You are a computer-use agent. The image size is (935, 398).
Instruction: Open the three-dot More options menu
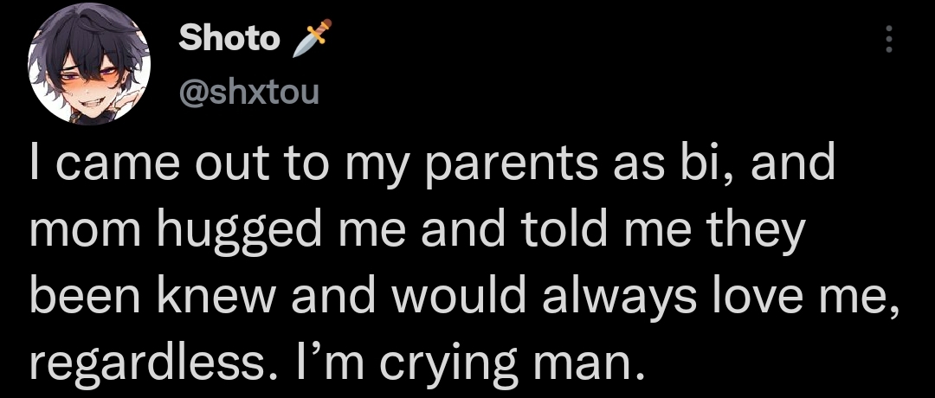(886, 39)
